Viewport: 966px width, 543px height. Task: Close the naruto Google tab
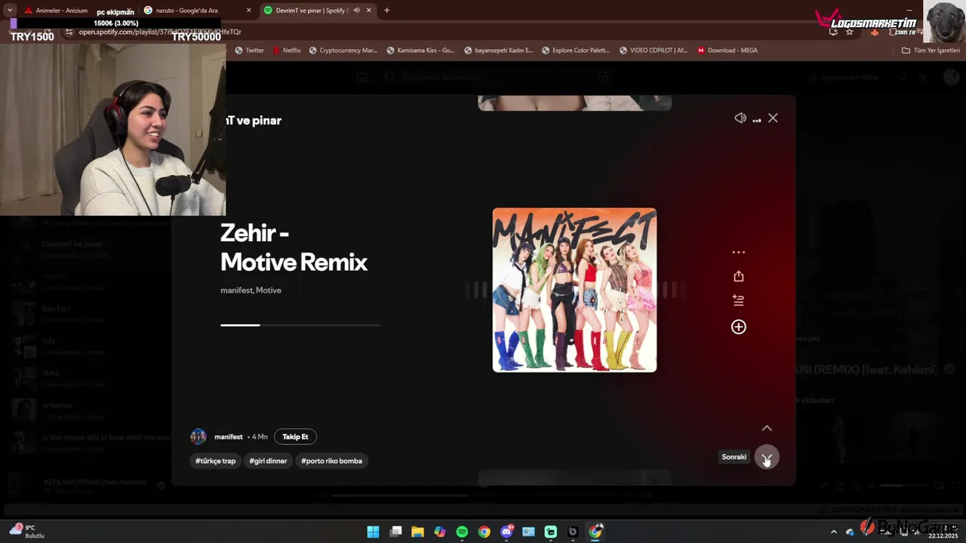pyautogui.click(x=248, y=11)
